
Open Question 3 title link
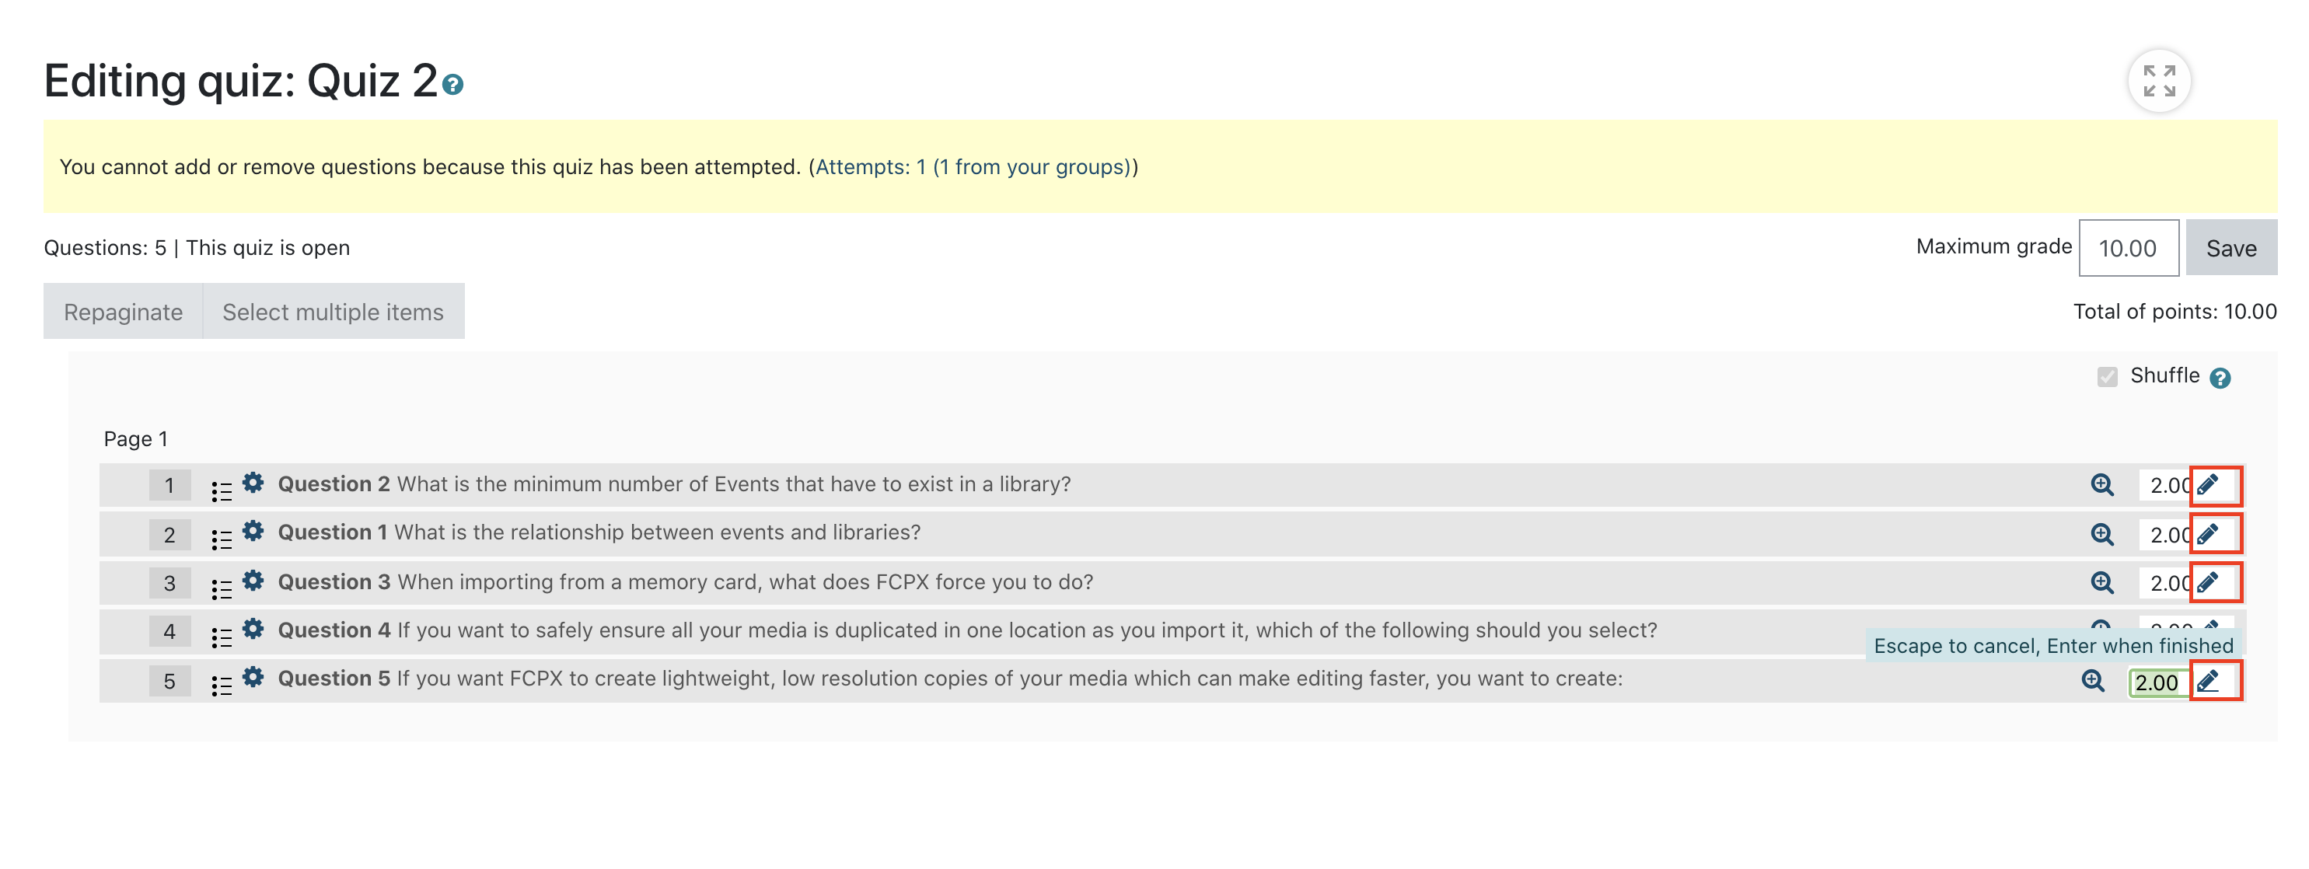(x=686, y=582)
